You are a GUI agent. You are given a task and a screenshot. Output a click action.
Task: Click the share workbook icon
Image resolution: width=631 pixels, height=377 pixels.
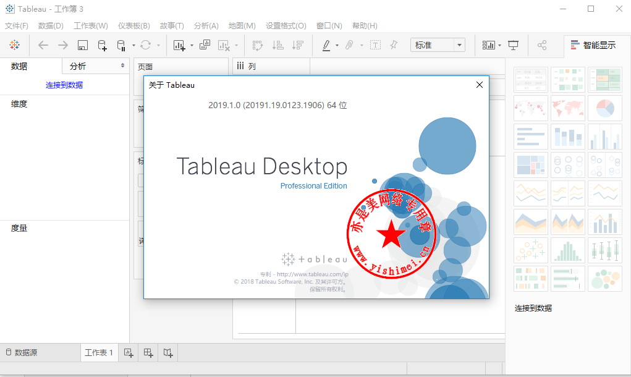[542, 45]
